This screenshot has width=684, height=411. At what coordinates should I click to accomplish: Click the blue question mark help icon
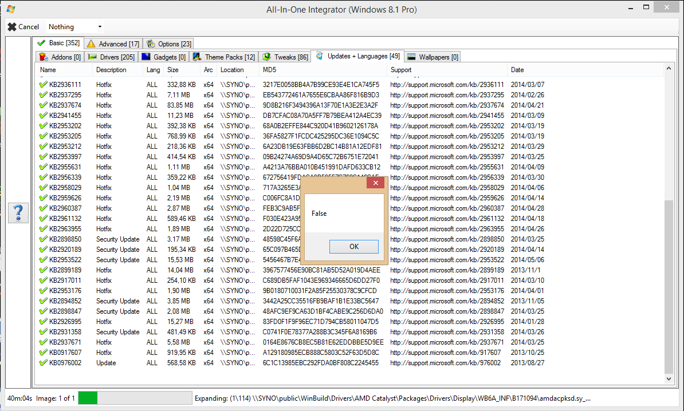(x=18, y=213)
